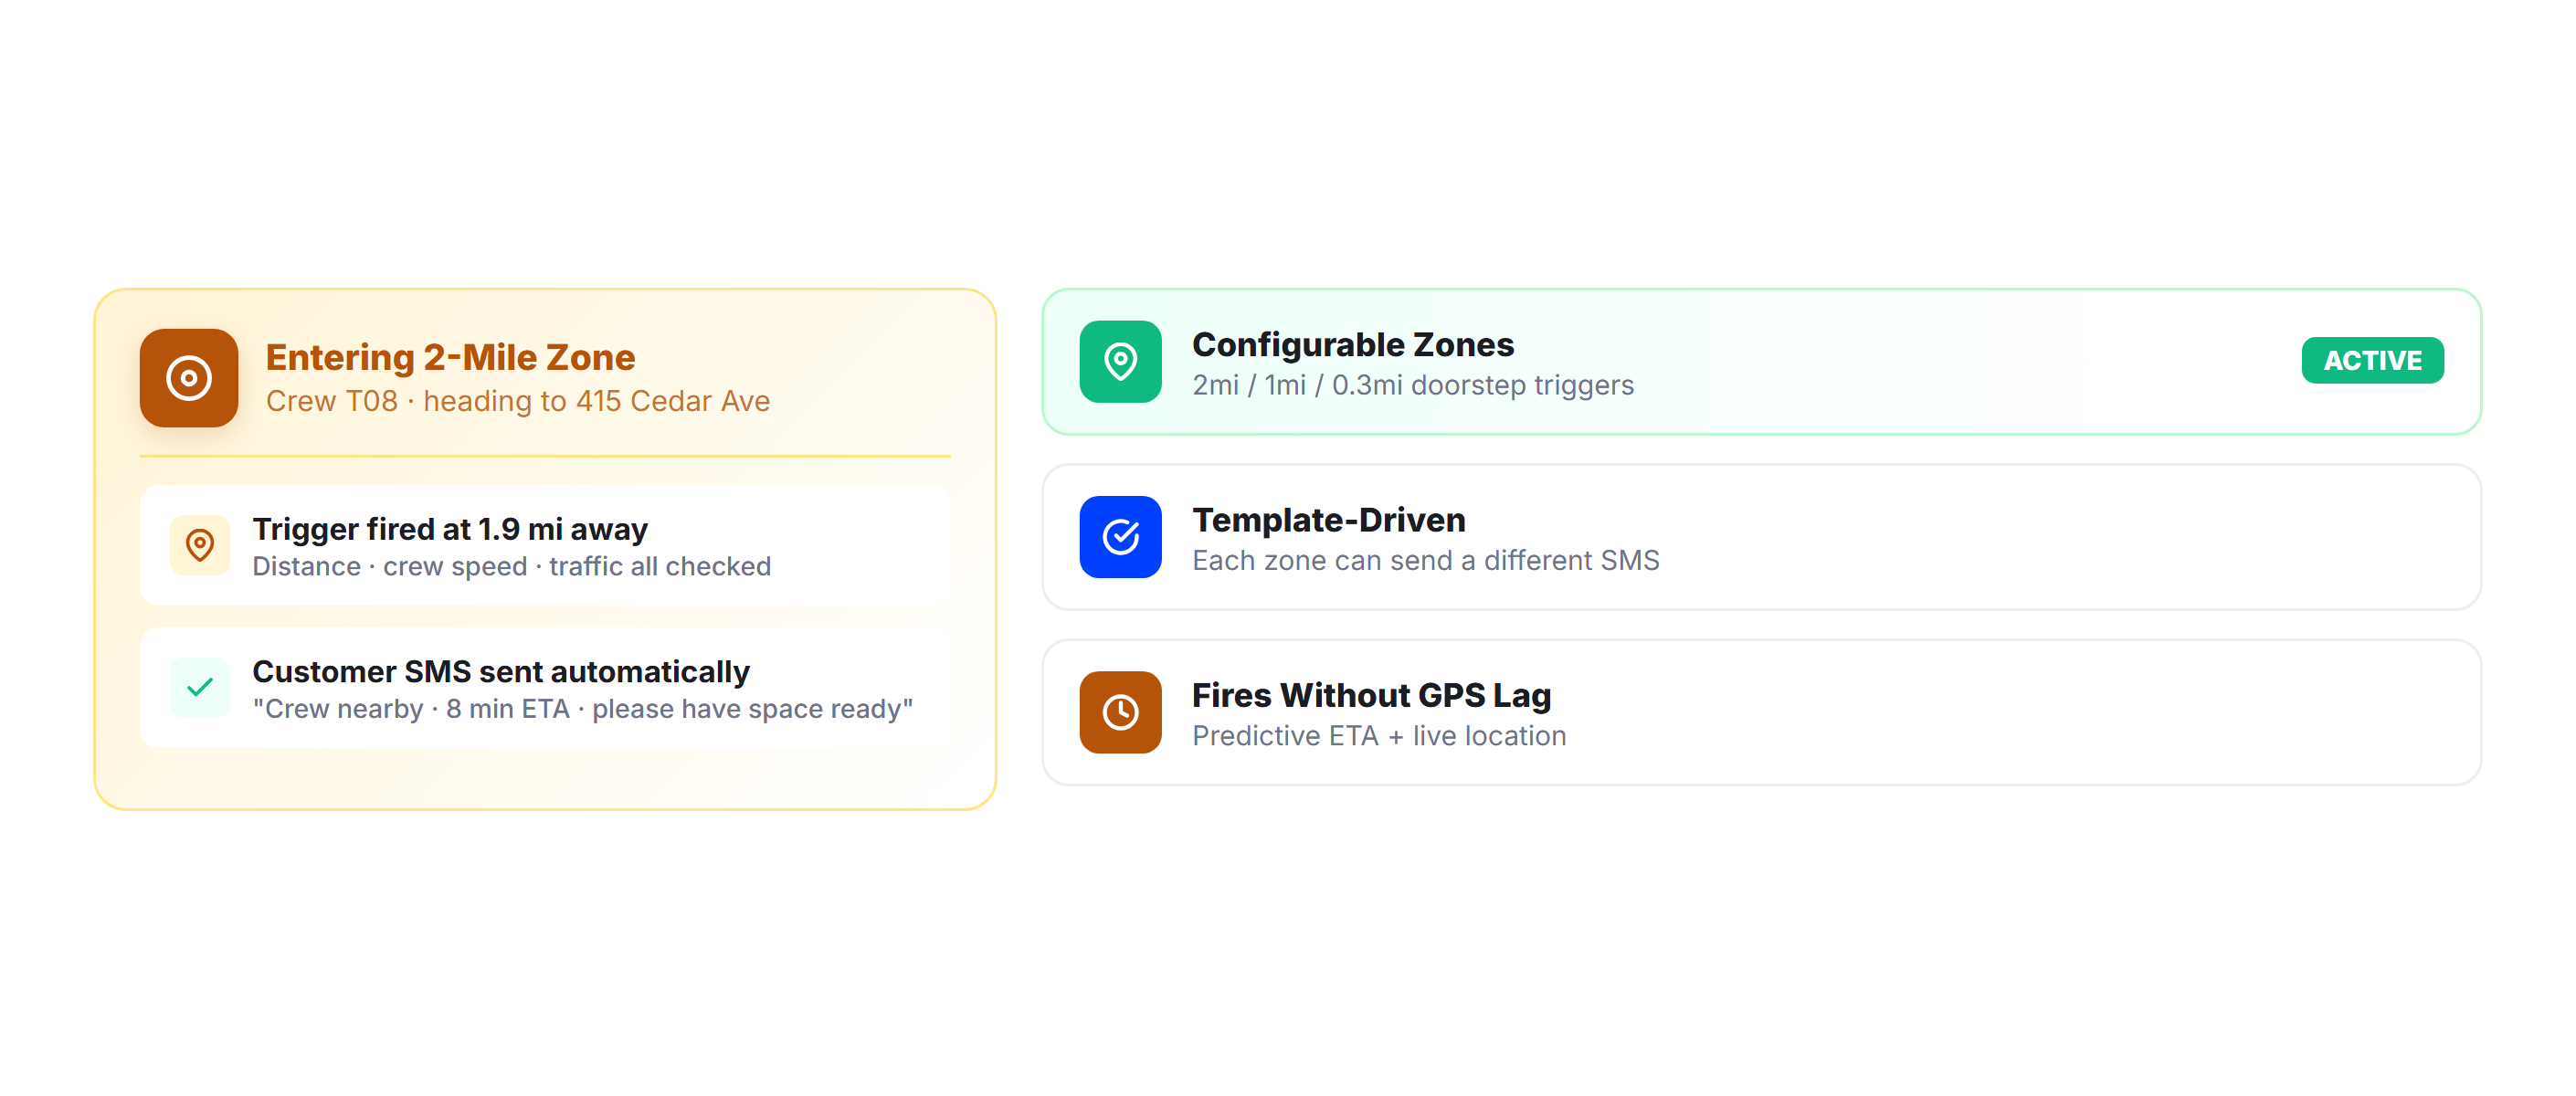Click the quoted 'Crew nearby · 8 min ETA' message
The image size is (2576, 1096).
point(583,708)
